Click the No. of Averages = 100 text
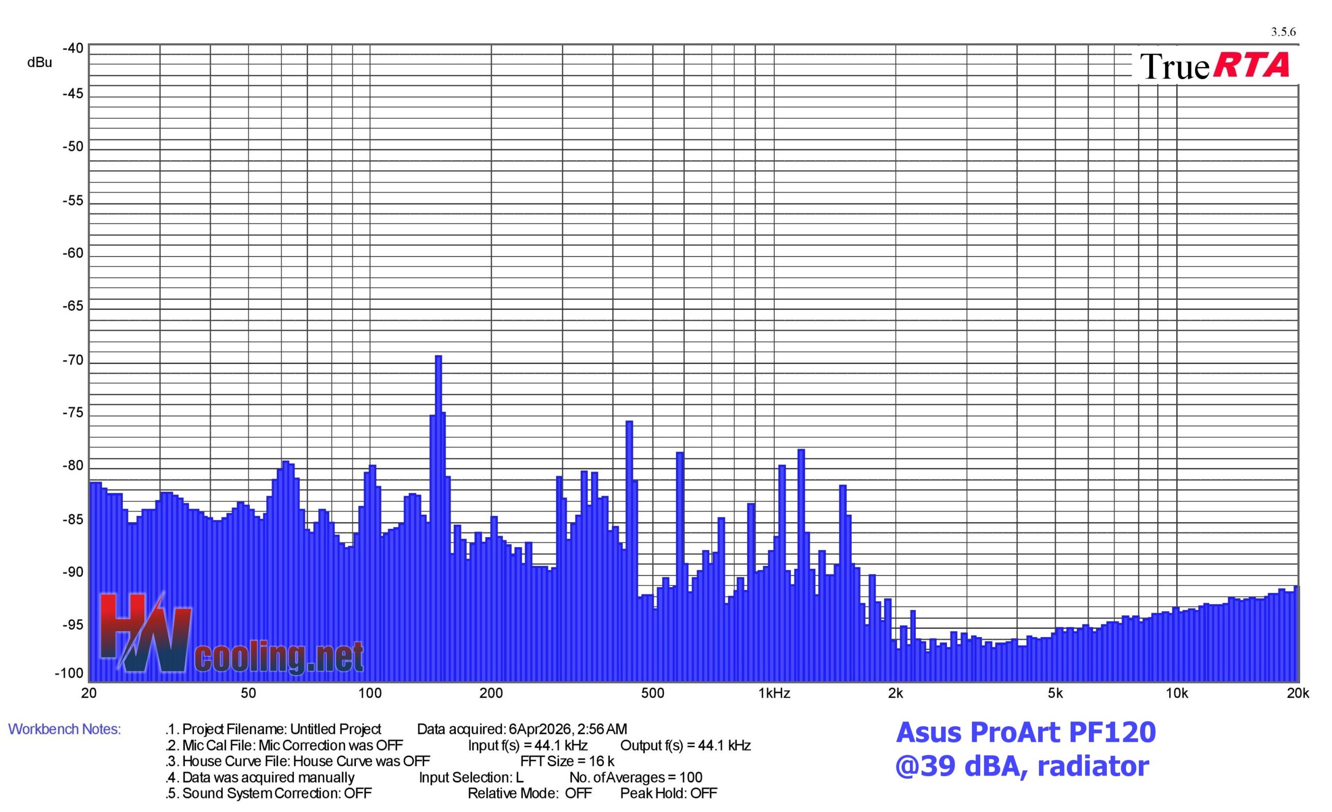The height and width of the screenshot is (812, 1332). pos(636,778)
